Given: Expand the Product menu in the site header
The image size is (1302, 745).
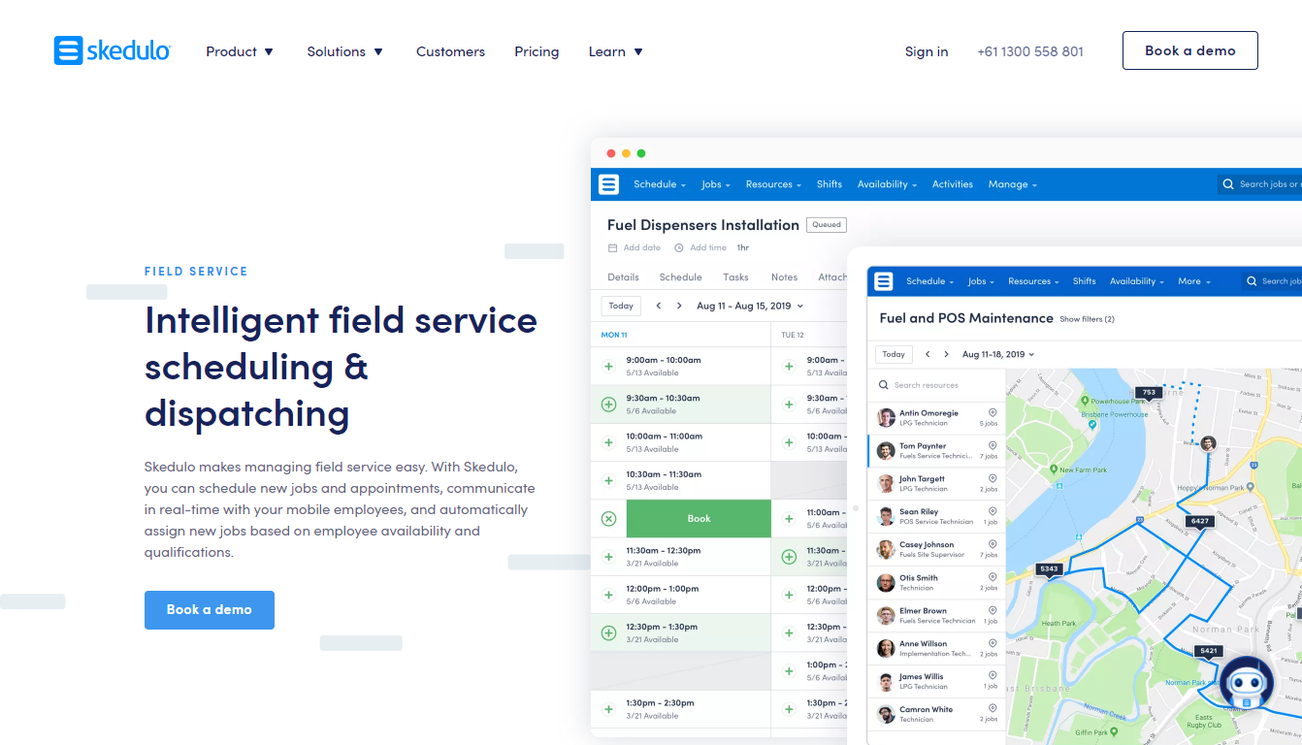Looking at the screenshot, I should pos(240,51).
